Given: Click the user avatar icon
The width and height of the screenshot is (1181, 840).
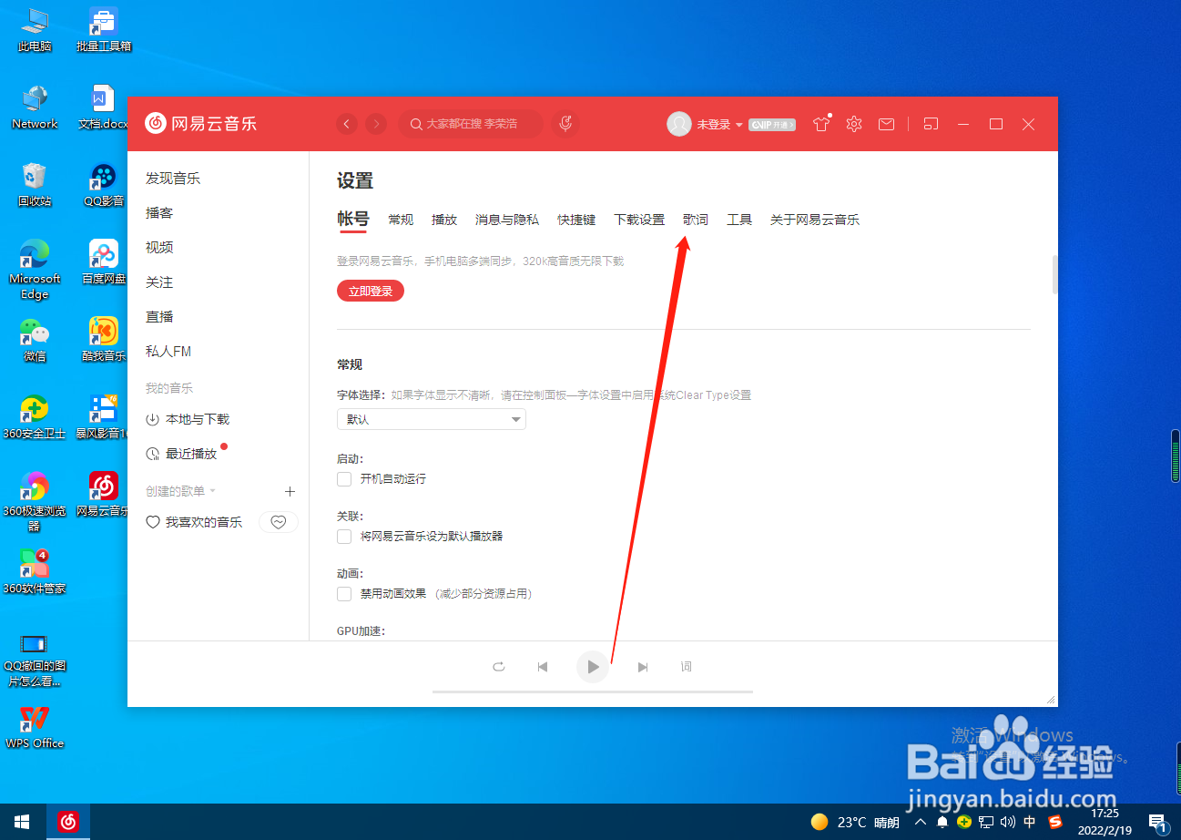Looking at the screenshot, I should 679,124.
